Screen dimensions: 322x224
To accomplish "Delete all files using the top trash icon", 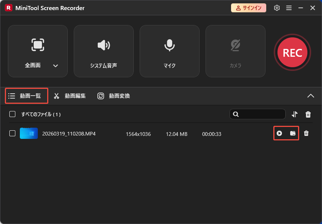I will (308, 114).
